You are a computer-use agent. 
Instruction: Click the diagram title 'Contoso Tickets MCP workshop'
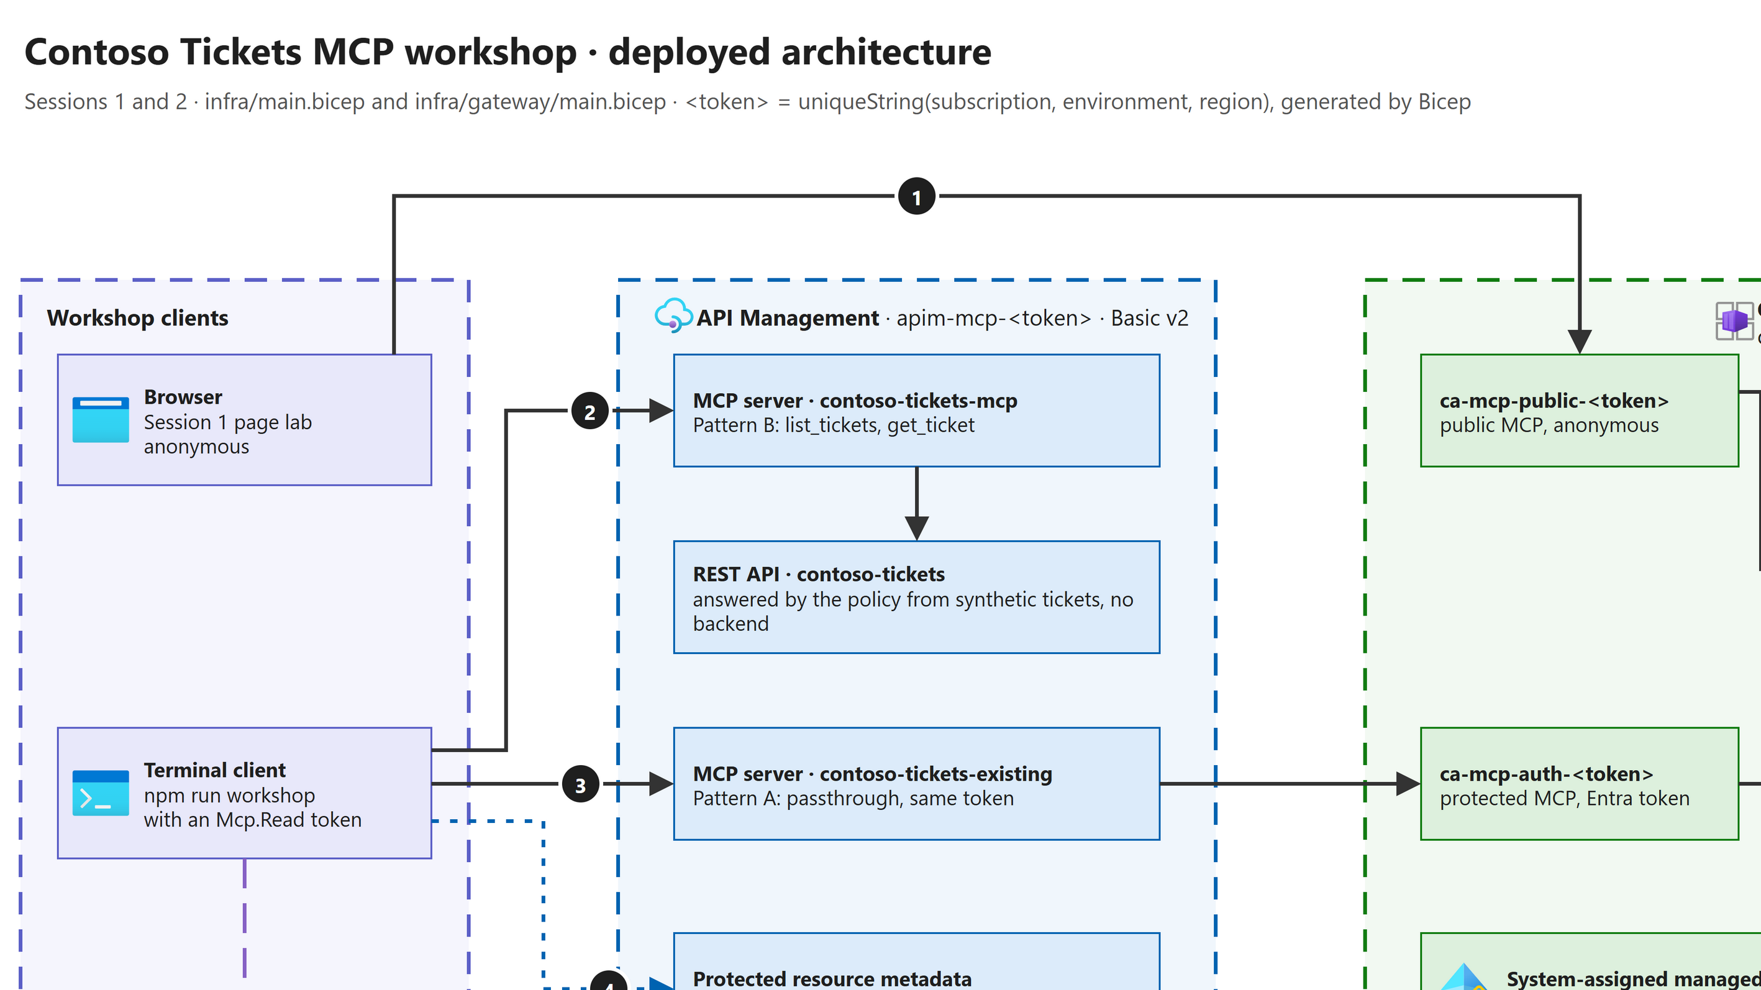[x=301, y=52]
